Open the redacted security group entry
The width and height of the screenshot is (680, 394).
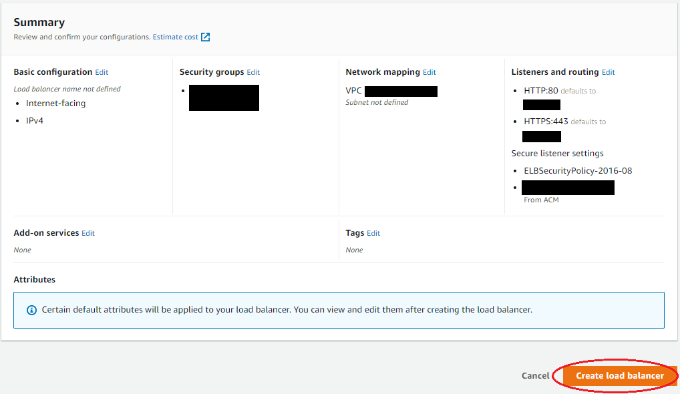pyautogui.click(x=224, y=98)
